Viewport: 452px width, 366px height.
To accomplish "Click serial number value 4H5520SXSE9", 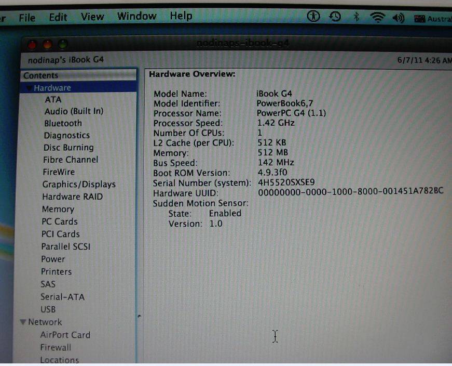I will pos(286,182).
